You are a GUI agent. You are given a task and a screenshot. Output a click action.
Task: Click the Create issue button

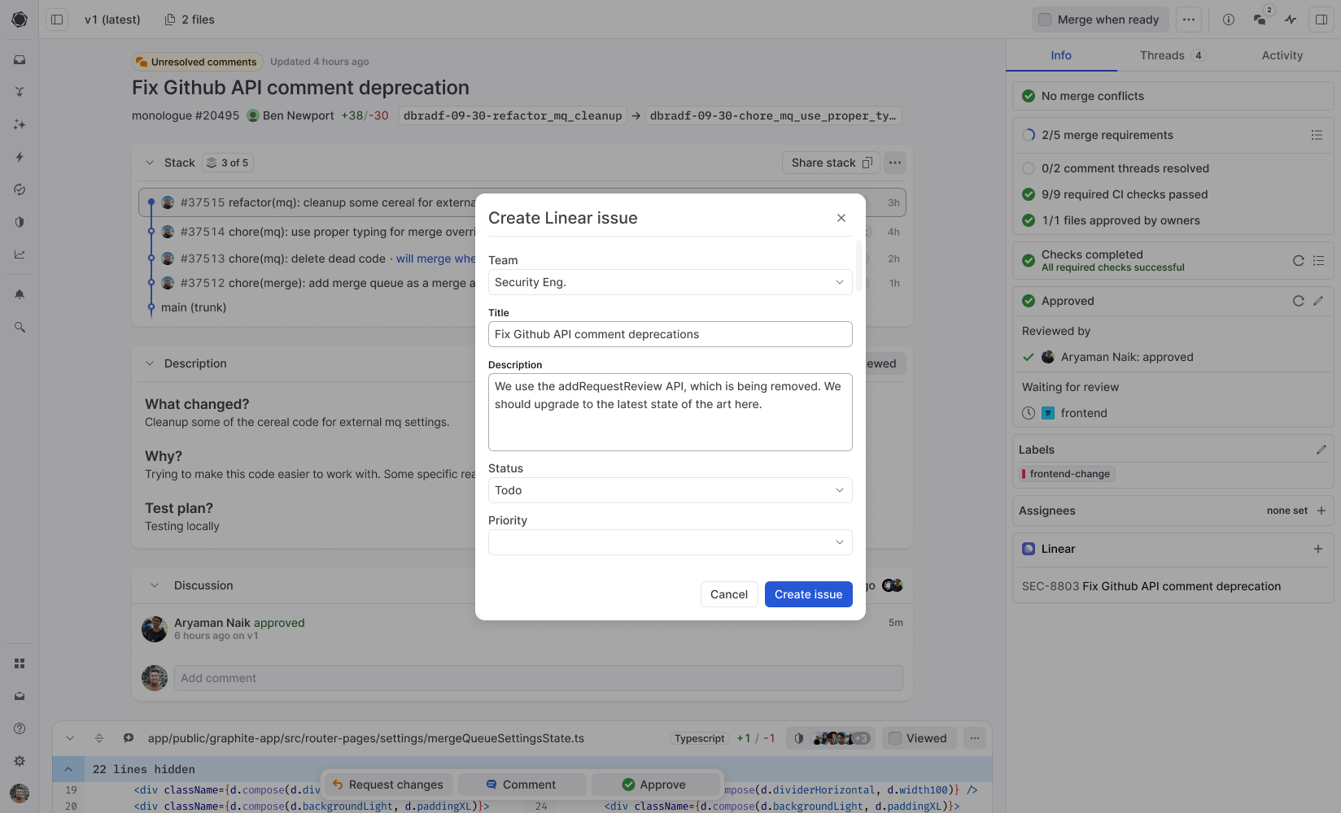tap(809, 594)
